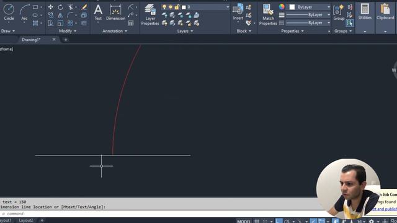Viewport: 397px width, 223px height.
Task: Select the Rotate tool in Modify panel
Action: pyautogui.click(x=60, y=7)
